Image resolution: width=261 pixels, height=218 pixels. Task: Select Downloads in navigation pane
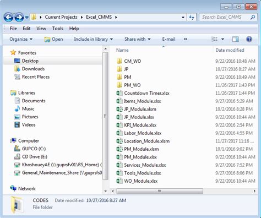[x=29, y=69]
